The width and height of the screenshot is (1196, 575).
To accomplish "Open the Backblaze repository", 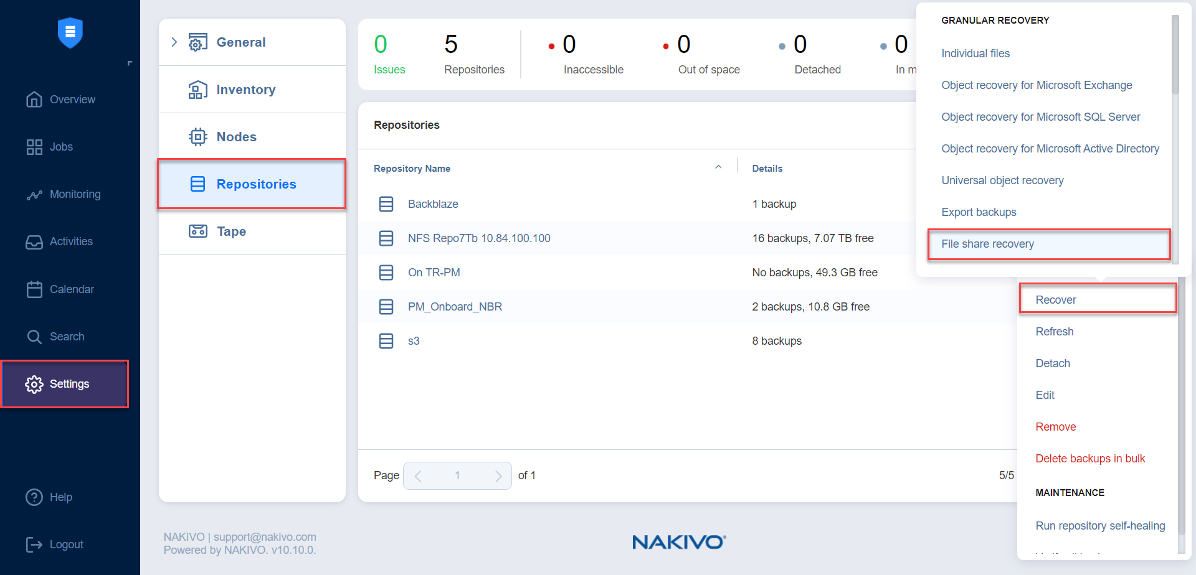I will point(433,204).
